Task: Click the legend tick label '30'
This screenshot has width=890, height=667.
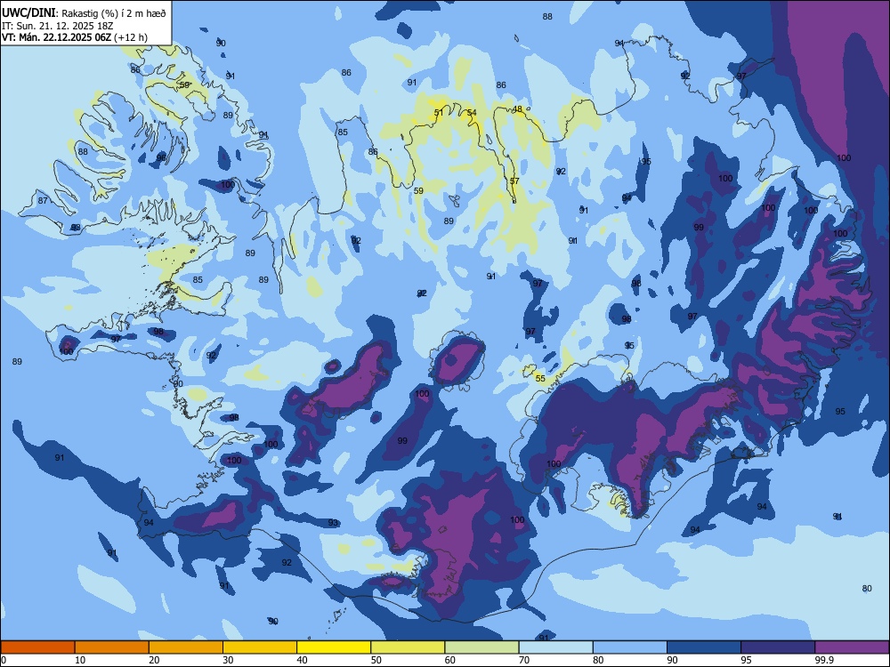Action: [x=228, y=660]
